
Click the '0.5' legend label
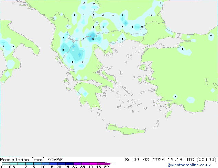(x=12, y=167)
